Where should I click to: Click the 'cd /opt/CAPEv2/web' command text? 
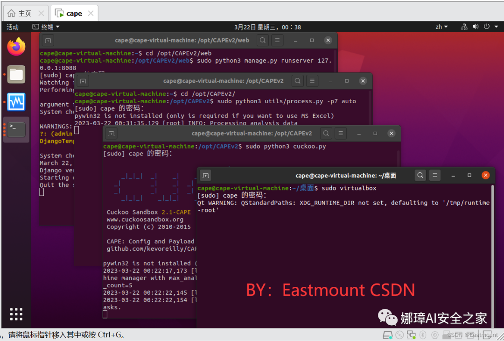click(x=178, y=53)
